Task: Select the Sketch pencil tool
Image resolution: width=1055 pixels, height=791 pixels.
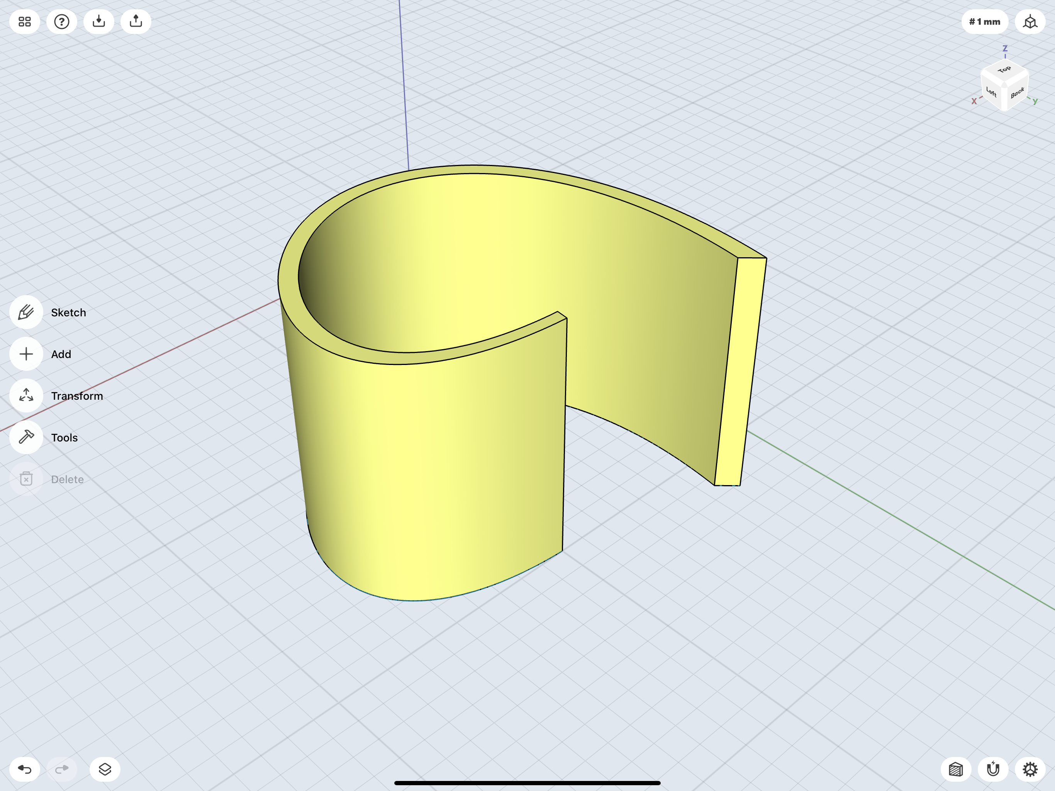Action: tap(26, 312)
